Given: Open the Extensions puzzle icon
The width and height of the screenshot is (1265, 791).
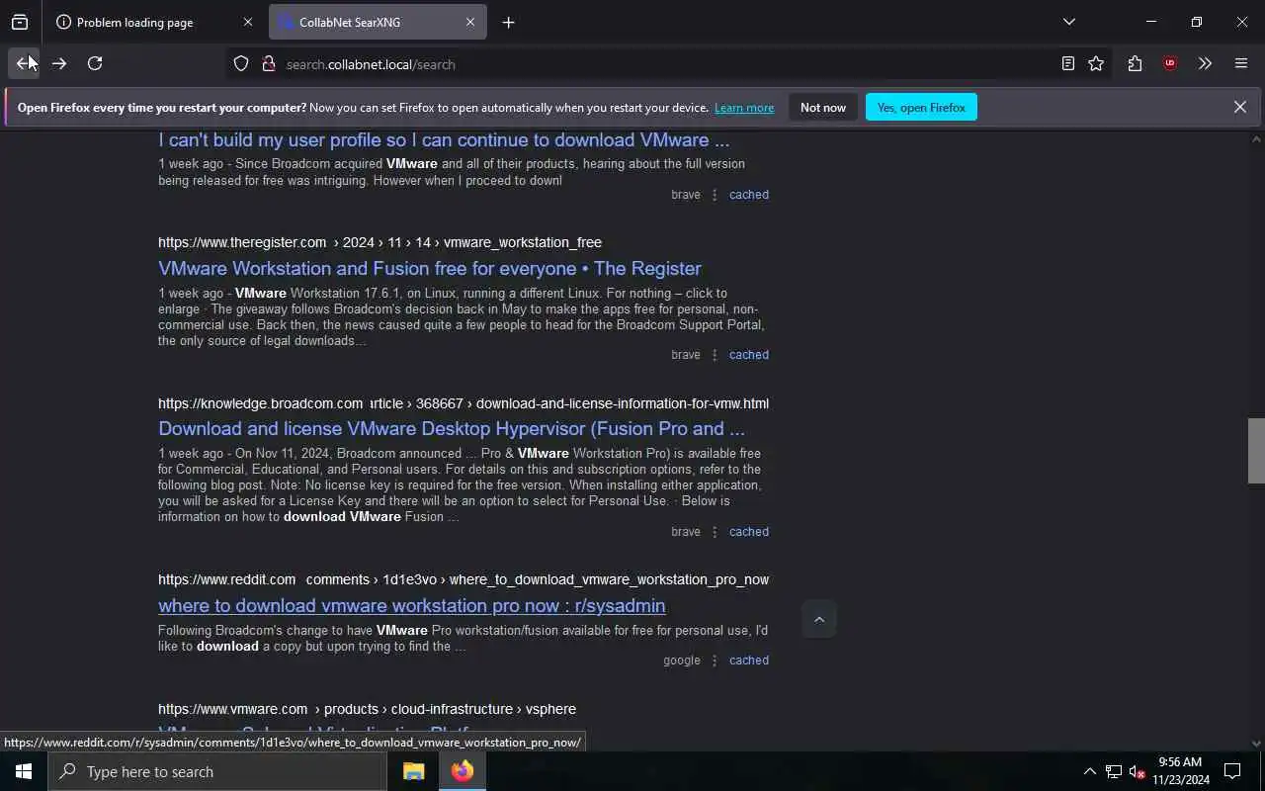Looking at the screenshot, I should 1135,63.
